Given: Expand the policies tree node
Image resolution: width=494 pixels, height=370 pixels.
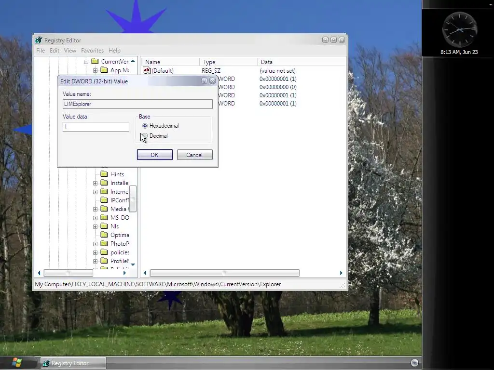Looking at the screenshot, I should [x=95, y=252].
